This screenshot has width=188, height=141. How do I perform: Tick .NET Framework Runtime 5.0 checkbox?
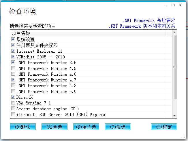[13, 91]
